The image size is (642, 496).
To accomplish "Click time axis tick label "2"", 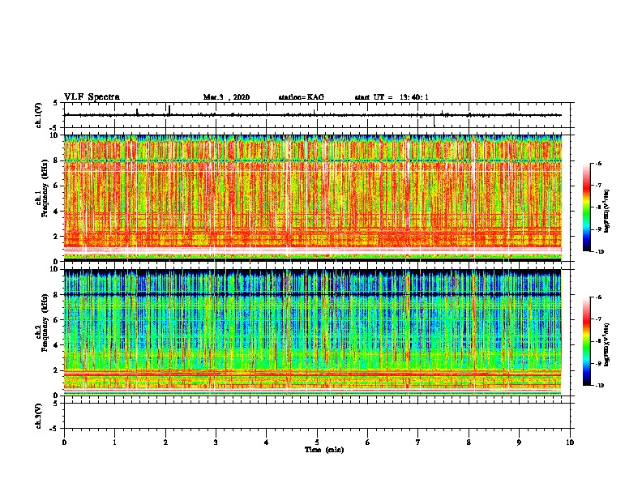I will pos(165,443).
